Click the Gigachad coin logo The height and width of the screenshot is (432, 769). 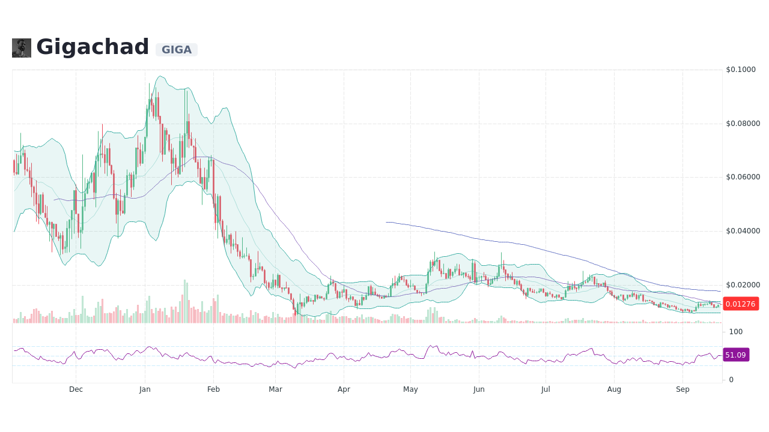click(x=20, y=47)
